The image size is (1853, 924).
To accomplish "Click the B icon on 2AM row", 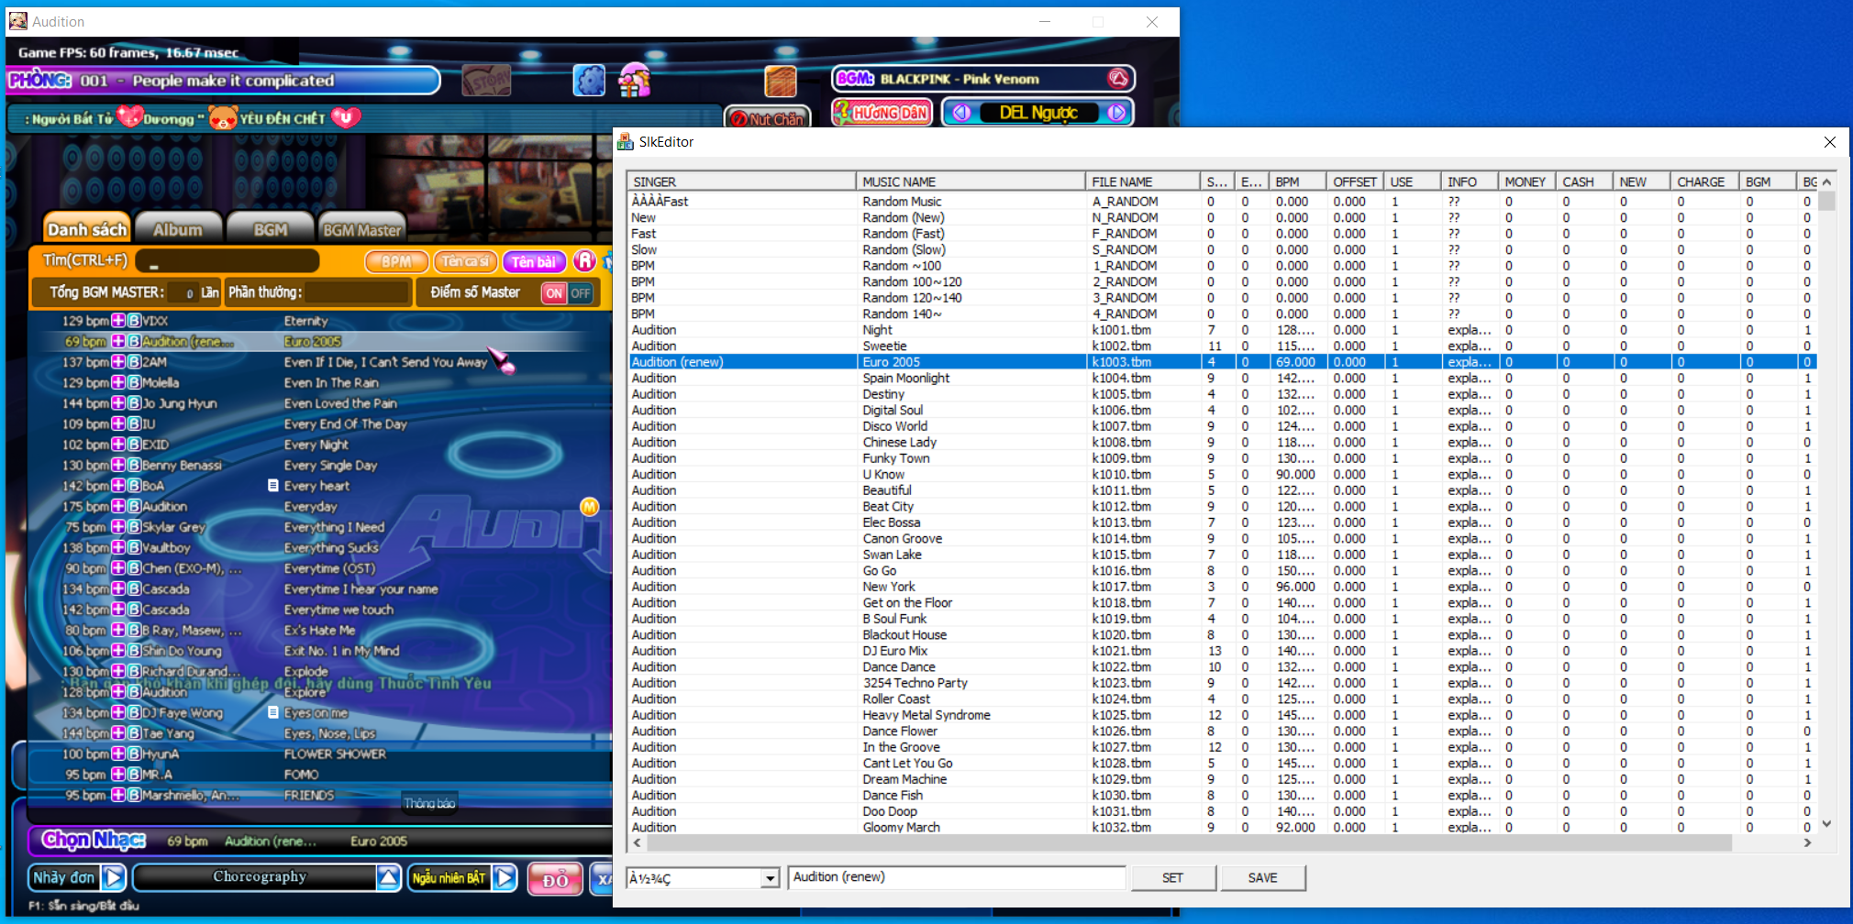I will [x=134, y=362].
